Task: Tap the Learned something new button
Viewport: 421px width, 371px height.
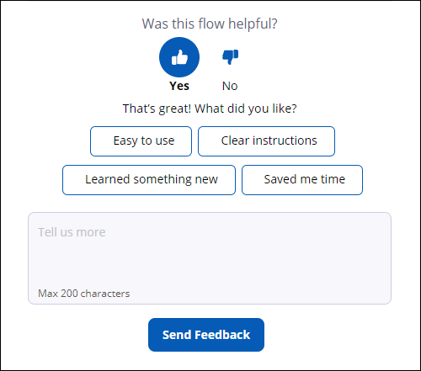Action: (x=149, y=180)
